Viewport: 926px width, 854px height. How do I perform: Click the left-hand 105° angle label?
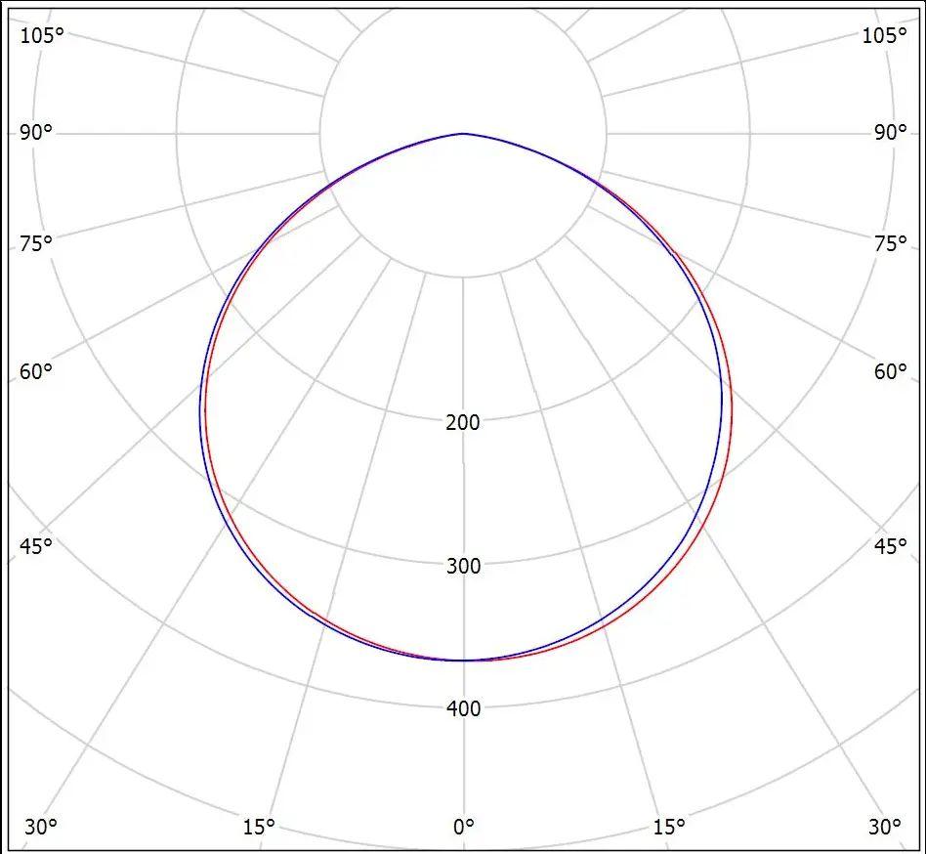click(x=41, y=35)
